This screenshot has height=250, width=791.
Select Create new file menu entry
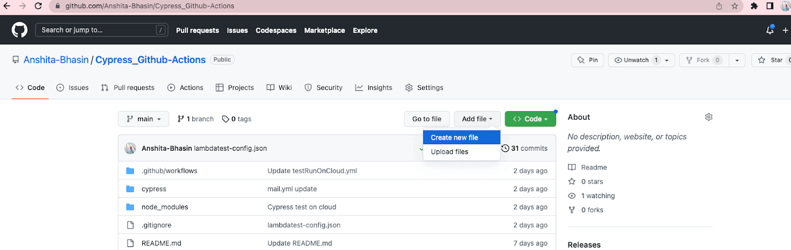[x=462, y=137]
